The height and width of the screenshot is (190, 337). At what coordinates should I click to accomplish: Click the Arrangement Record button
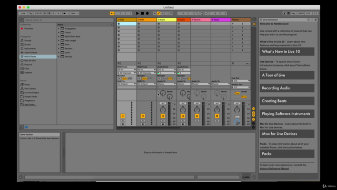(x=147, y=13)
